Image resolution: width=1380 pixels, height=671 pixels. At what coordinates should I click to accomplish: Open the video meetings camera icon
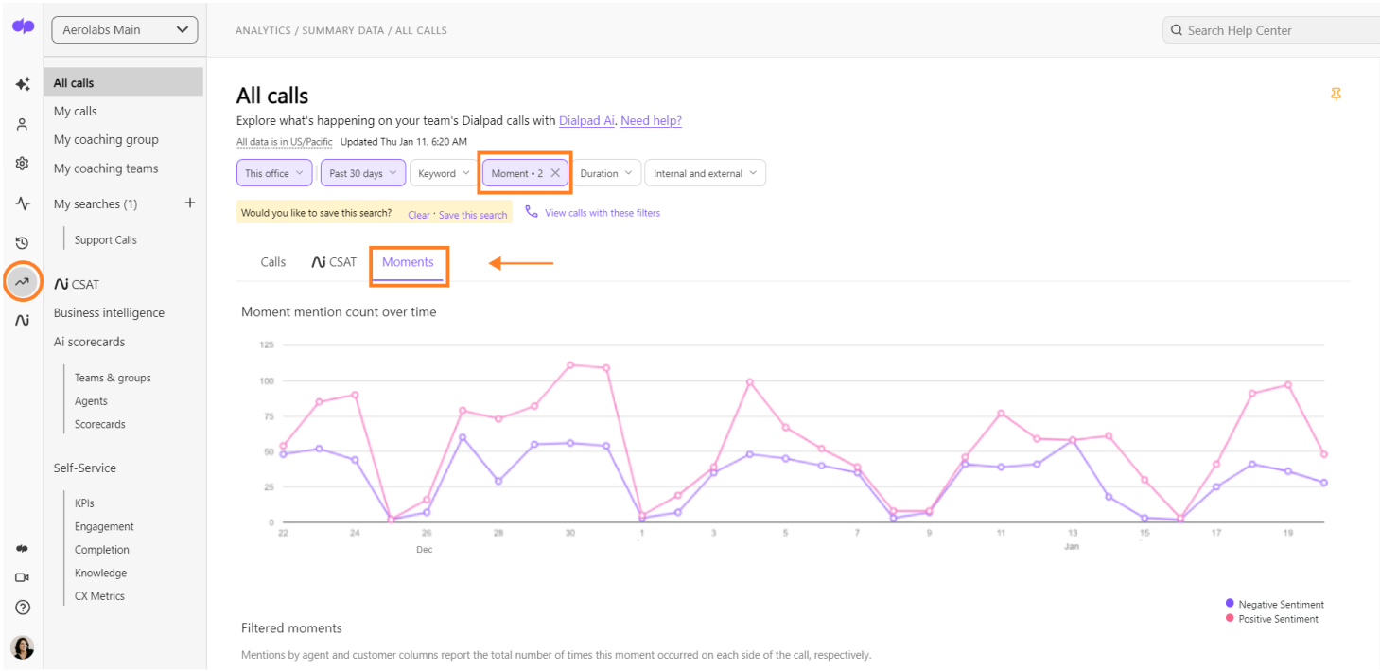(x=23, y=577)
